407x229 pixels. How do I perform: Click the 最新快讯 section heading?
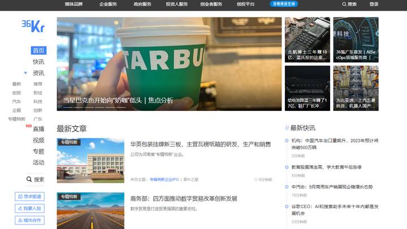[302, 128]
